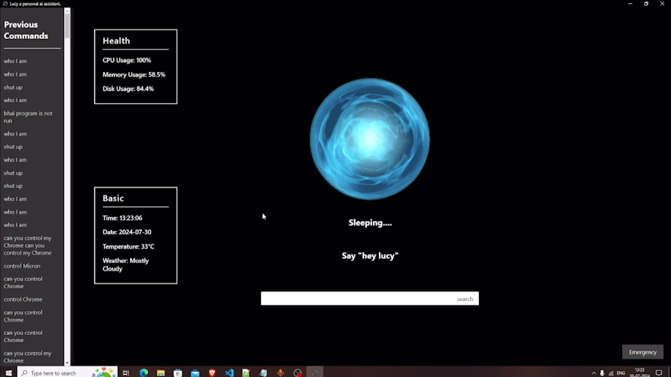Viewport: 671px width, 377px height.
Task: Click the "Date: 2024-07-30" entry
Action: click(127, 232)
